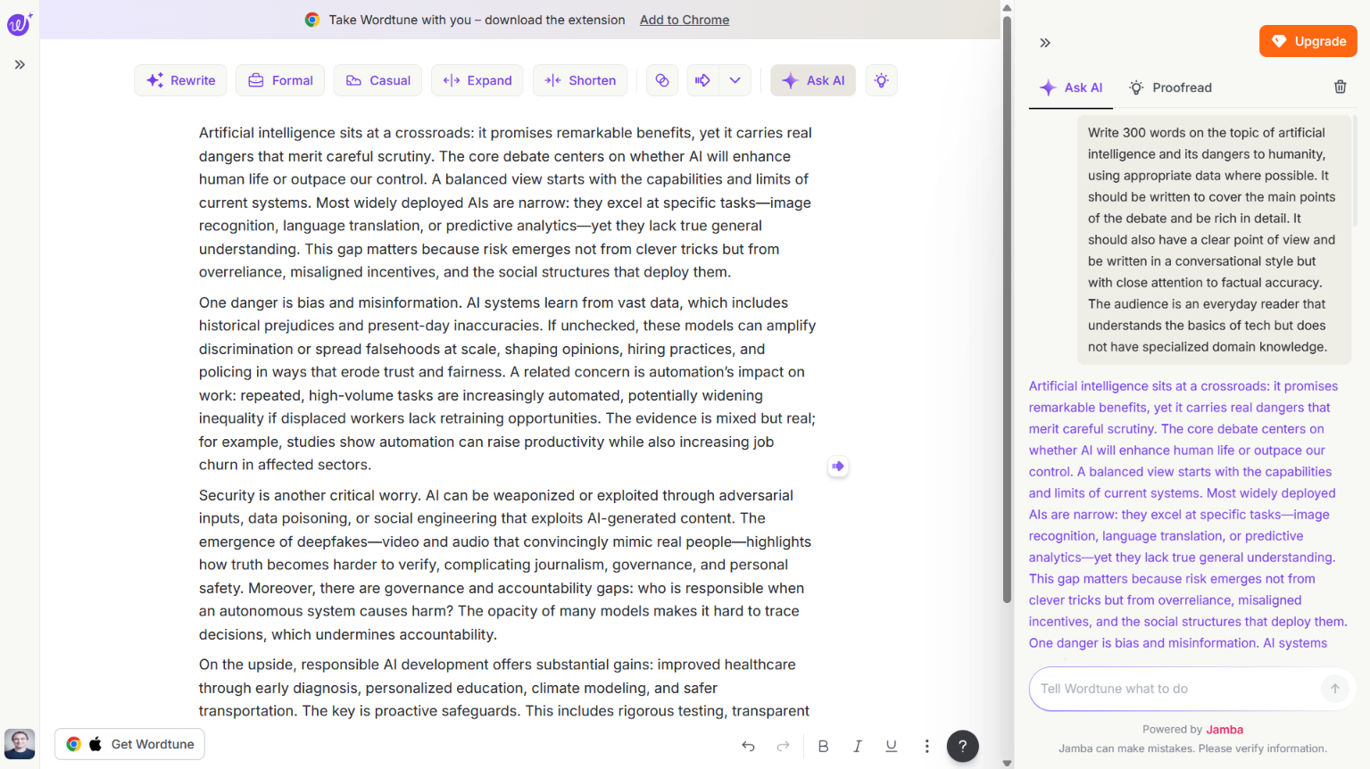Click the paragraph starting "One danger is bias"
Screen dimensions: 1370x769
pos(507,384)
